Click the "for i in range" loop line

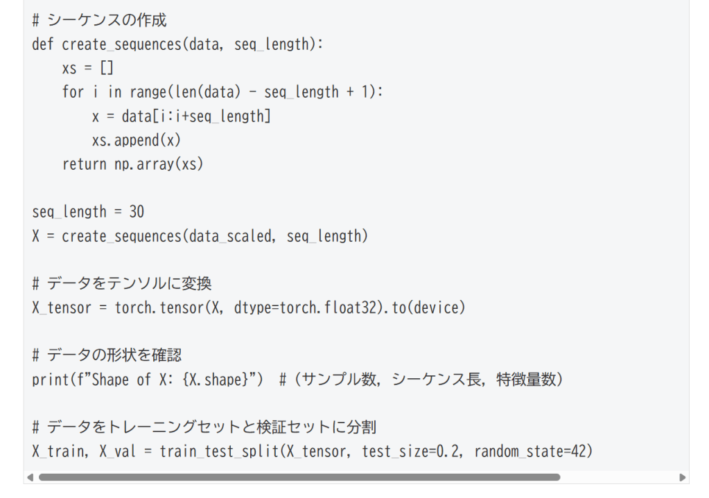click(222, 92)
